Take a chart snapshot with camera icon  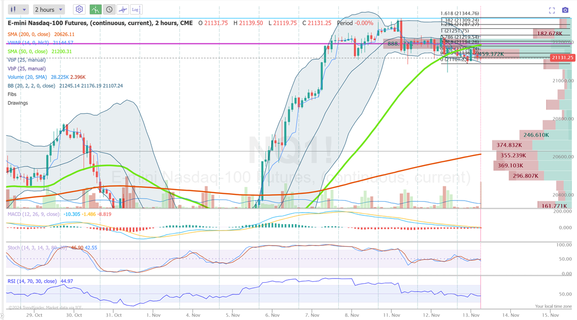pos(565,10)
